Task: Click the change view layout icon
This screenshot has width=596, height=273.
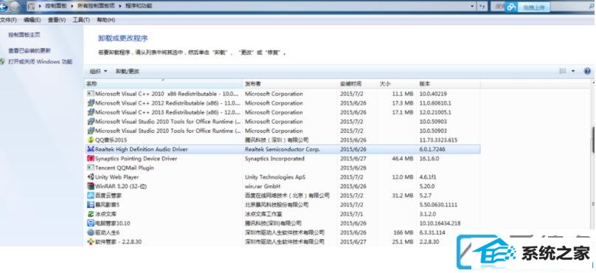Action: pyautogui.click(x=563, y=71)
